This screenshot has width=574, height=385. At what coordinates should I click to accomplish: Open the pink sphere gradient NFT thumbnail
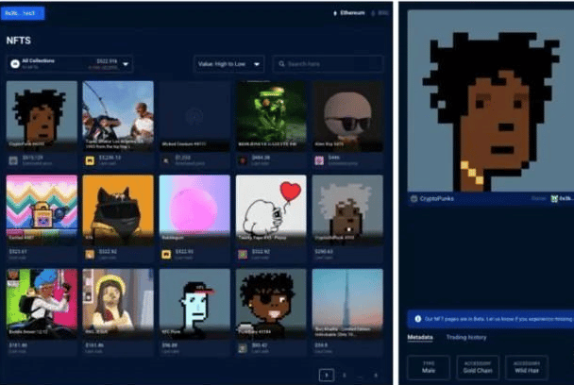coord(194,209)
